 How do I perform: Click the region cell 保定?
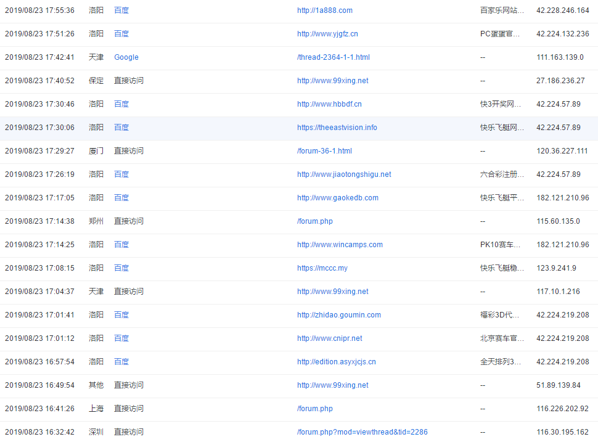point(96,81)
